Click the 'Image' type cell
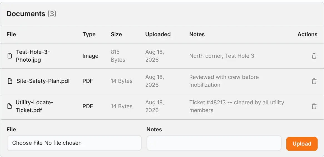The width and height of the screenshot is (324, 157). [90, 56]
